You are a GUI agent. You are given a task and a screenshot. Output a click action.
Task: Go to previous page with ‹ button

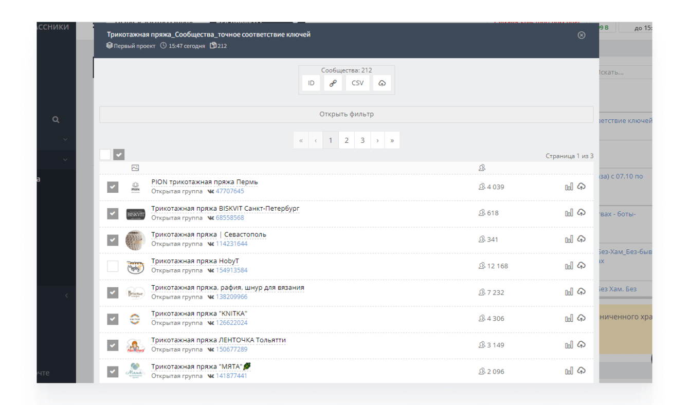point(316,140)
